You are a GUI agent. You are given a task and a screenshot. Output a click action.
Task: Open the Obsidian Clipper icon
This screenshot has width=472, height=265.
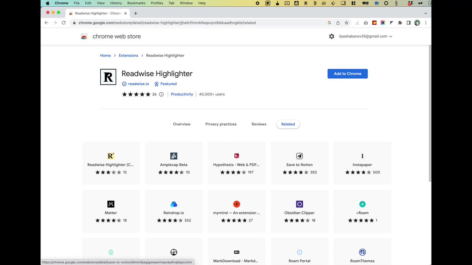(x=300, y=204)
